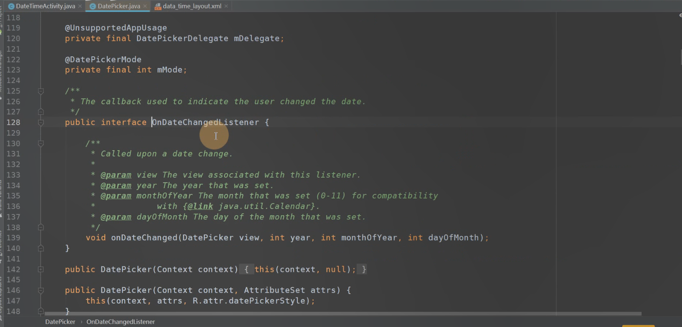Click the fold end marker at line 148

coord(41,311)
